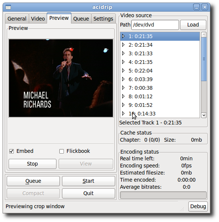
Task: Select track row 3: 0:21:33
Action: pyautogui.click(x=160, y=53)
